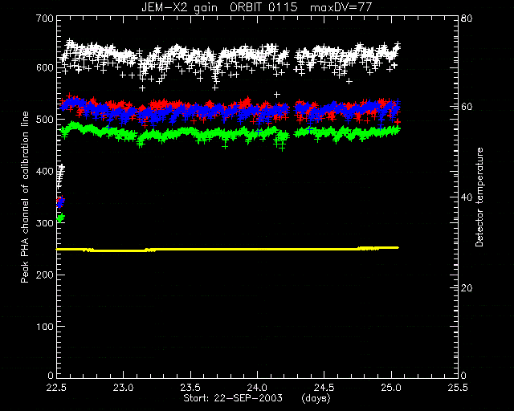This screenshot has width=514, height=411.
Task: Click the 80 tick label on right axis
Action: pos(467,18)
